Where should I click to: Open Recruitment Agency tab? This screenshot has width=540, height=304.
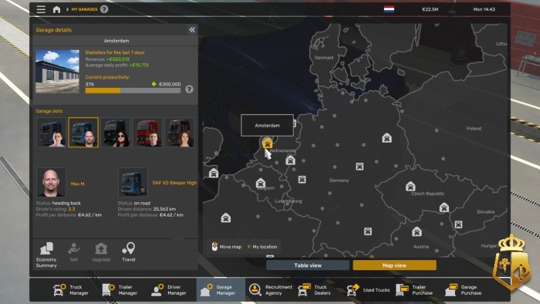coord(271,290)
